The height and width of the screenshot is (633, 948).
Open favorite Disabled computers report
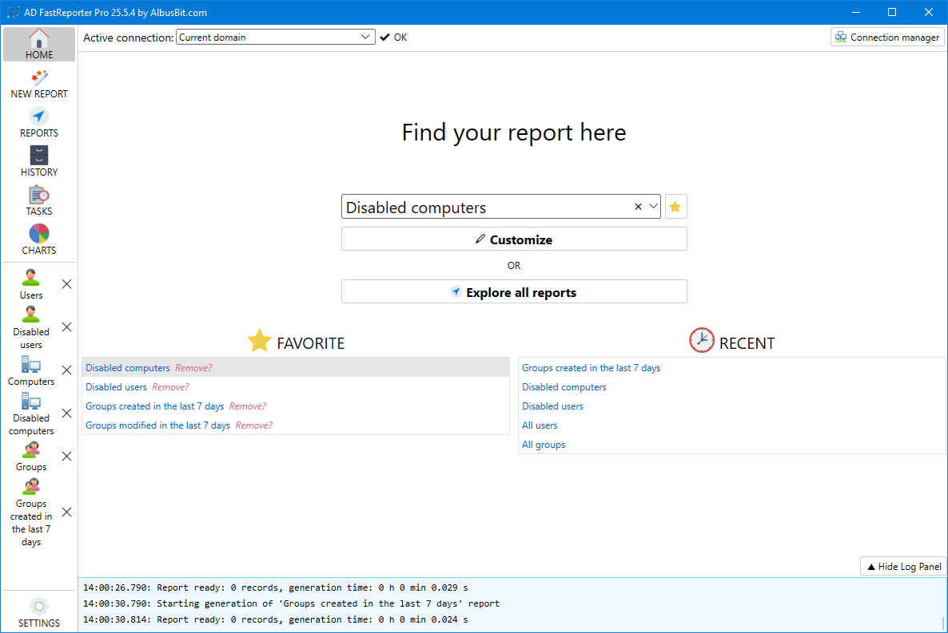click(128, 367)
